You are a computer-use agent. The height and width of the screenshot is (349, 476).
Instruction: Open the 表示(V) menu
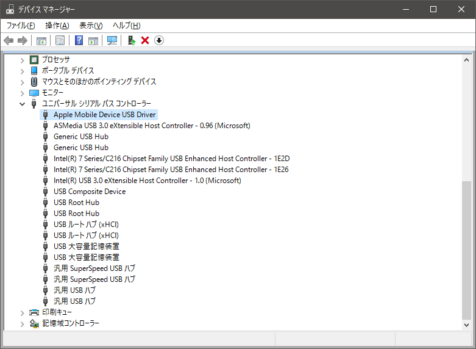(x=91, y=26)
